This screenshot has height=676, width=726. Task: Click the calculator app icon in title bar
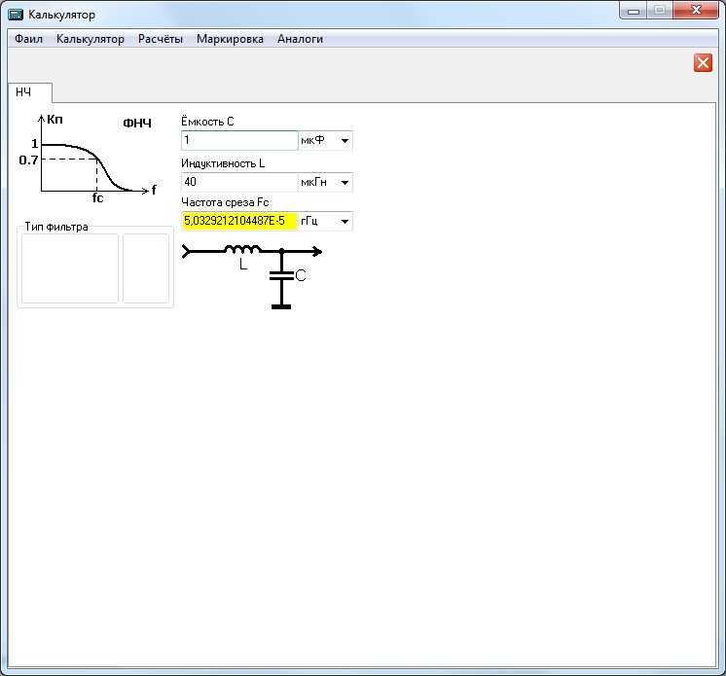pos(15,14)
